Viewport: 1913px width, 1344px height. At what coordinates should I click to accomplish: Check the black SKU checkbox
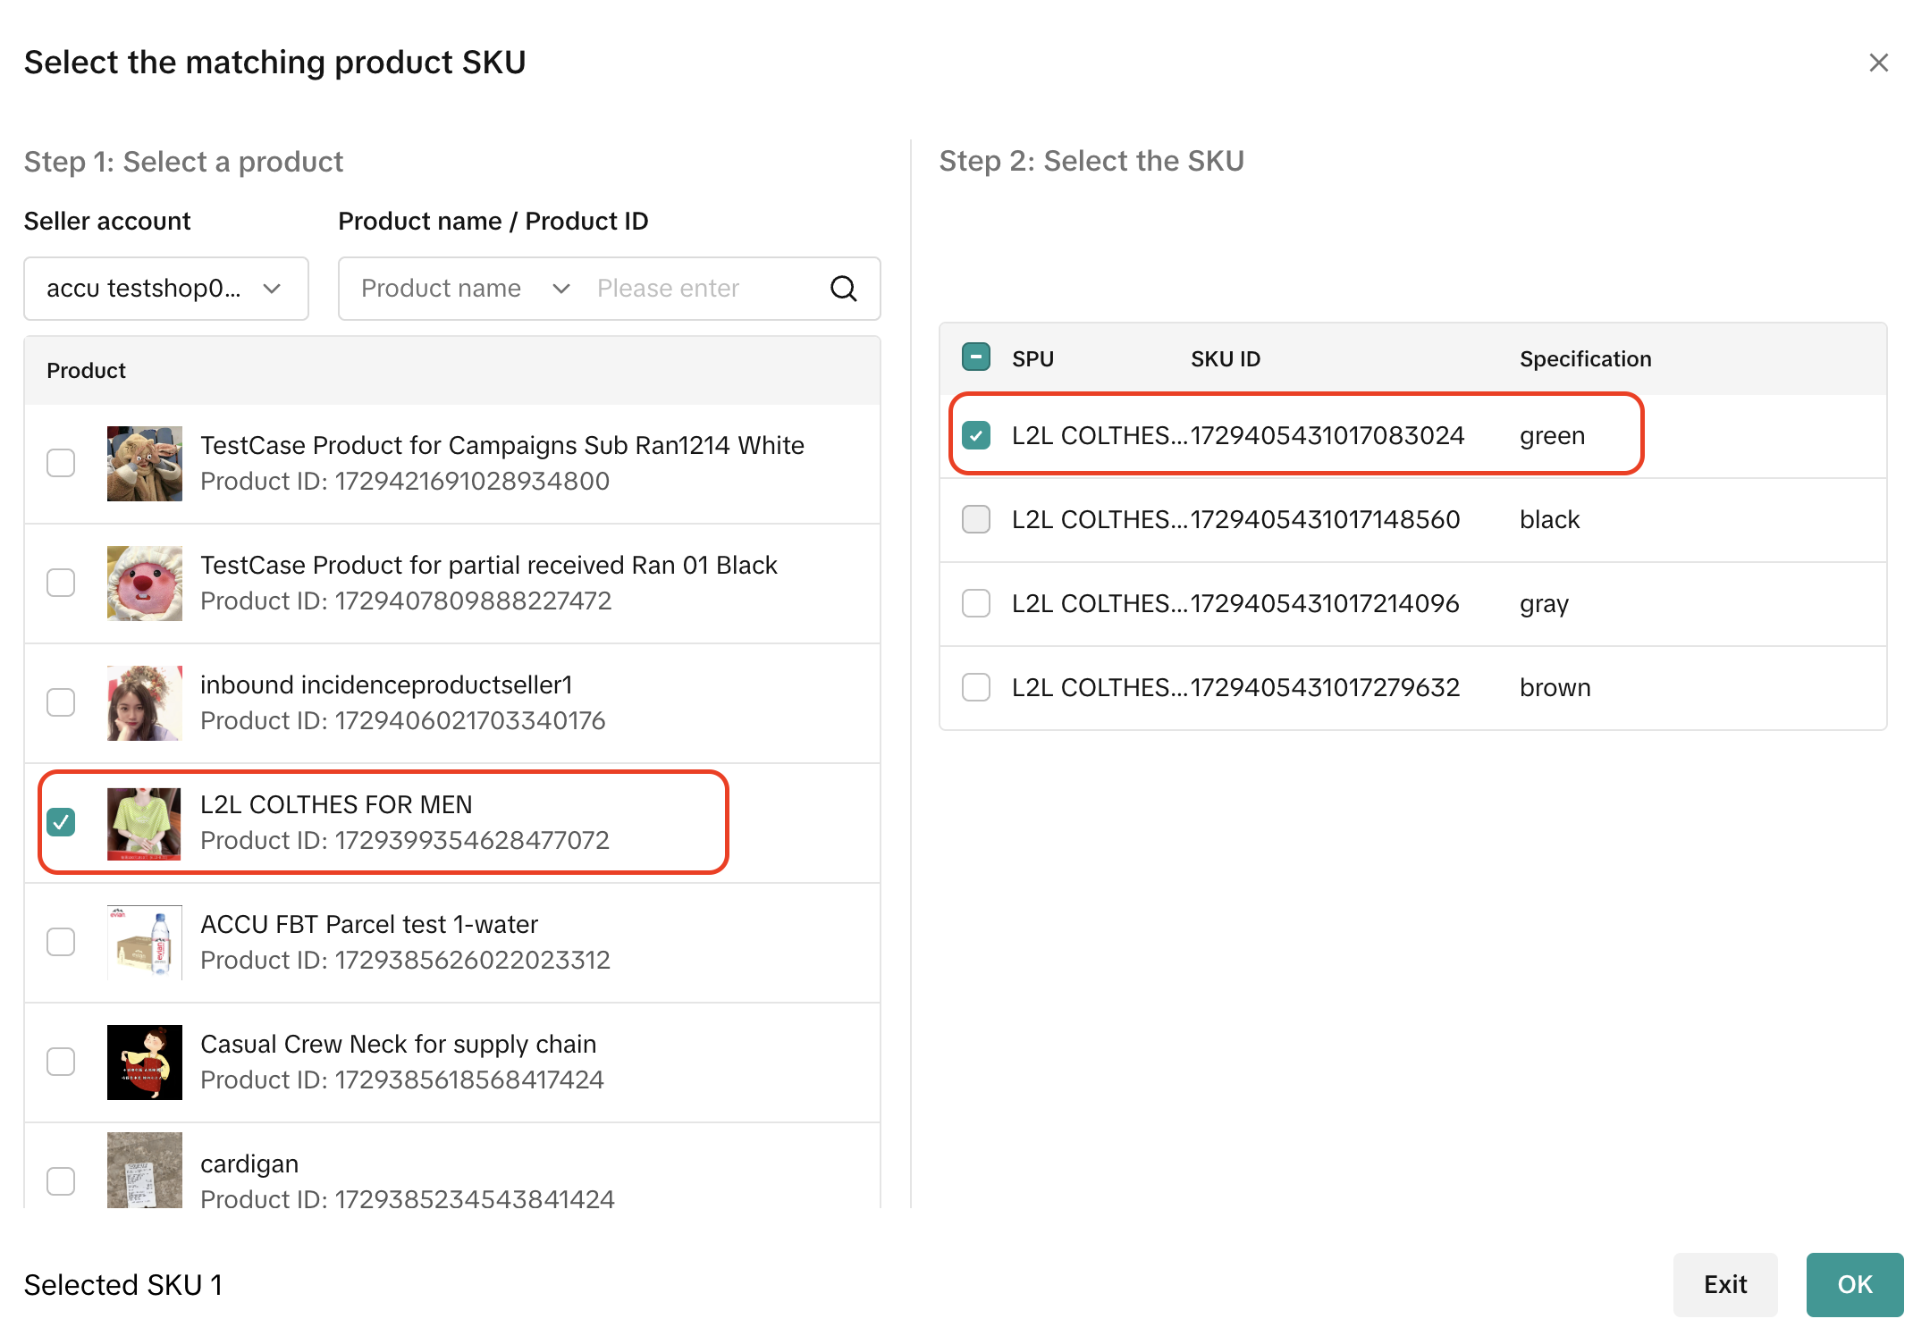975,519
